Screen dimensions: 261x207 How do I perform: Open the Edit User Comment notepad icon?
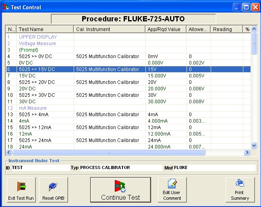click(x=172, y=184)
